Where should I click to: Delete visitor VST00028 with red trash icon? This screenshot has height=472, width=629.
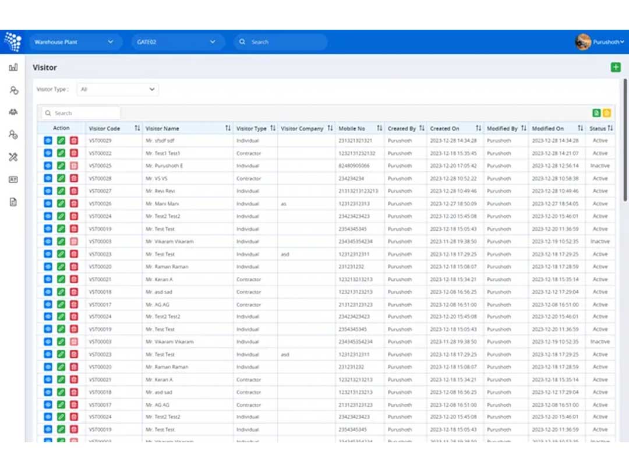74,178
